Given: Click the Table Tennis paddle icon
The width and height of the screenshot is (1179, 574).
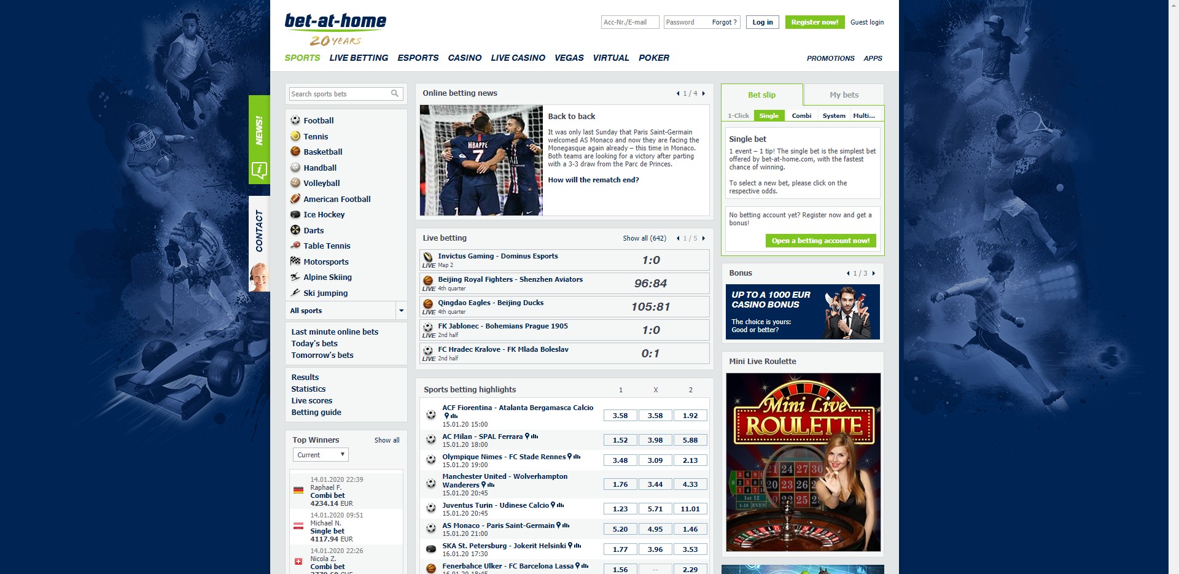Looking at the screenshot, I should pyautogui.click(x=295, y=246).
